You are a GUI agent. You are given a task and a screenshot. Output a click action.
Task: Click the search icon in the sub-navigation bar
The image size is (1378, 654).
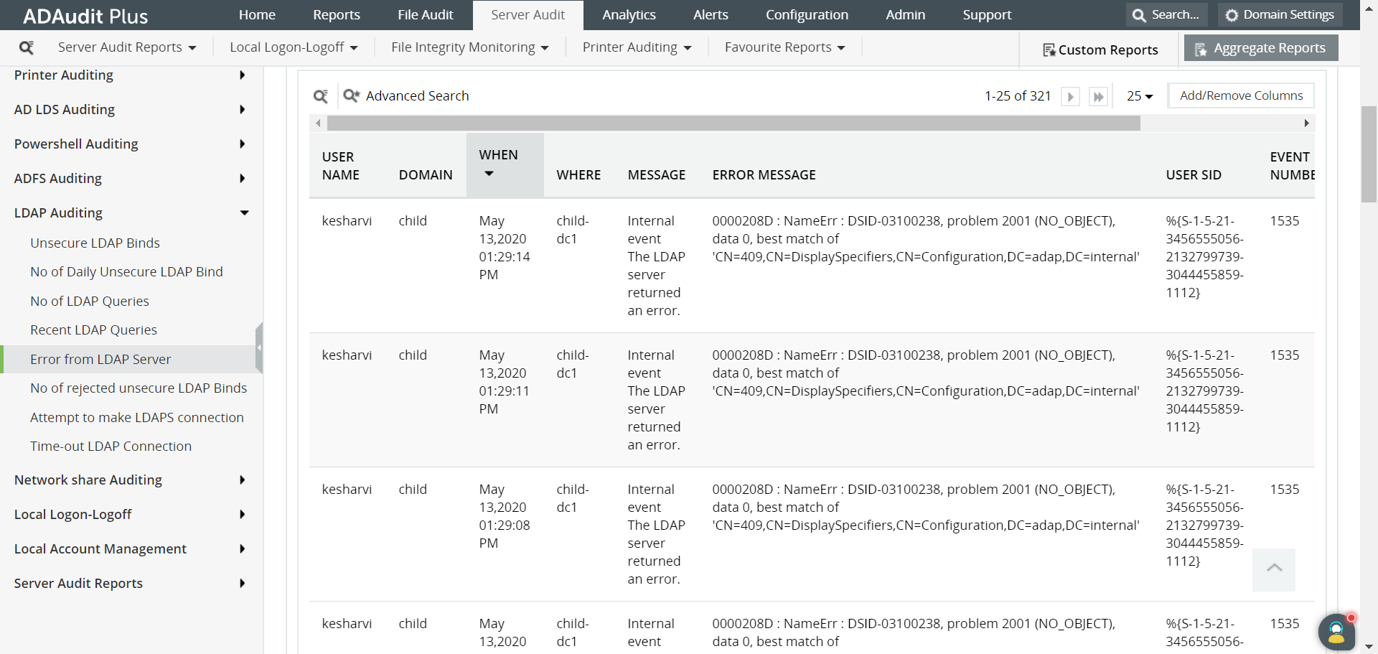pyautogui.click(x=27, y=47)
